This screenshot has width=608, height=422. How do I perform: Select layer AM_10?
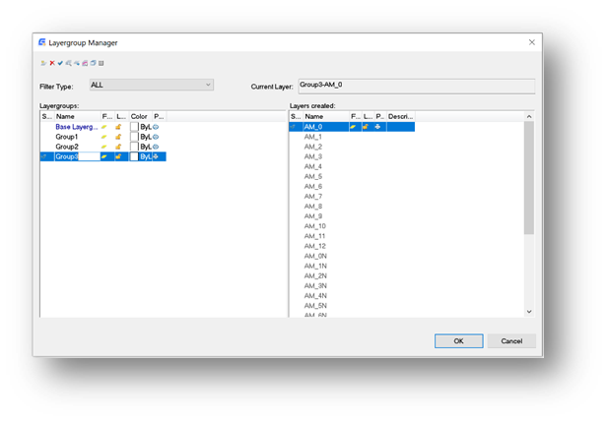pos(315,226)
